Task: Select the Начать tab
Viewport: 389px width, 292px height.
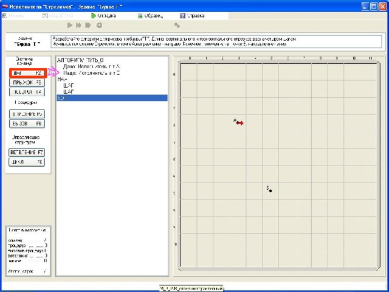Action: (x=13, y=16)
